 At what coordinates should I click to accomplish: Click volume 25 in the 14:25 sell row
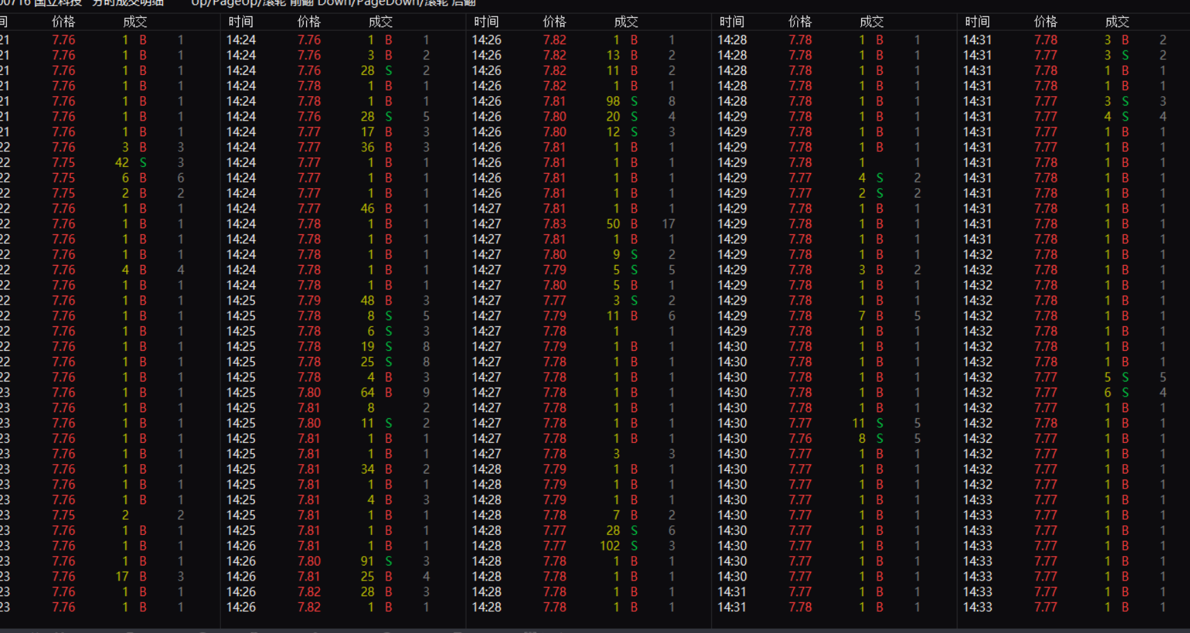click(x=368, y=362)
